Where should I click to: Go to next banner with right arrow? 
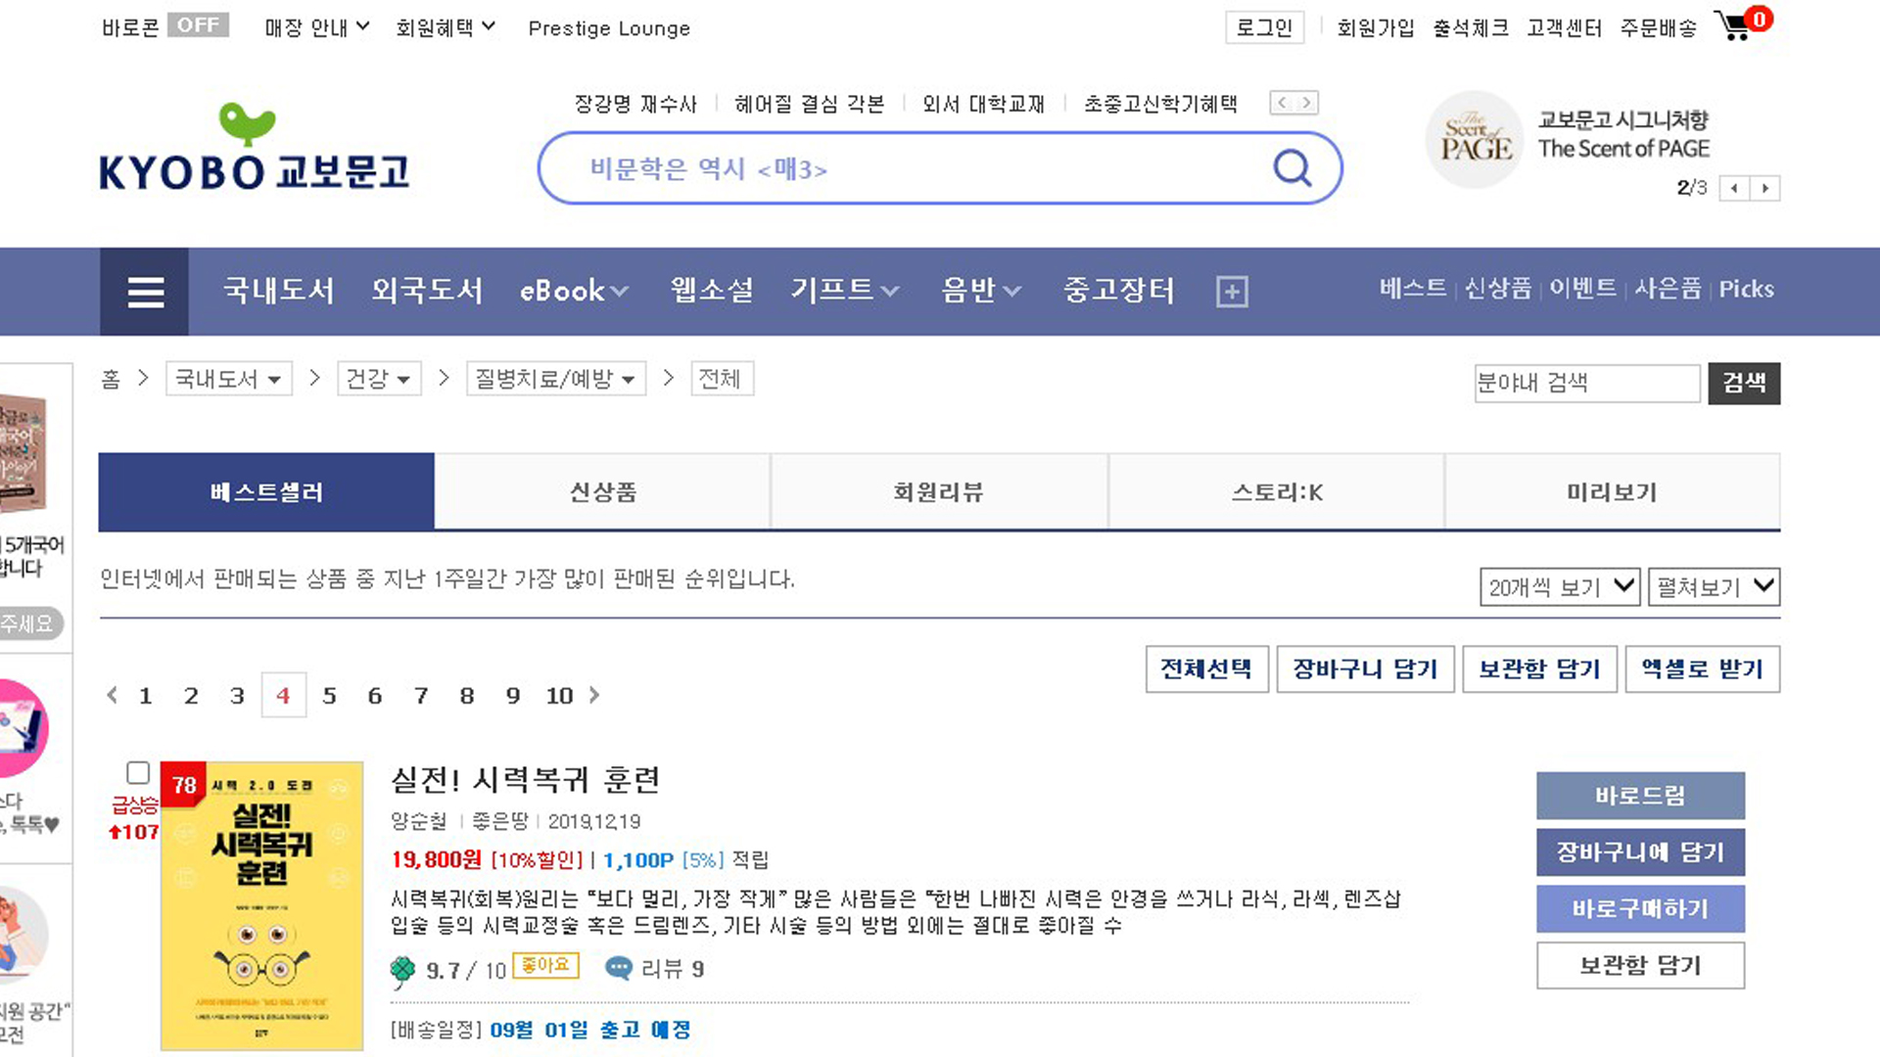coord(1764,188)
